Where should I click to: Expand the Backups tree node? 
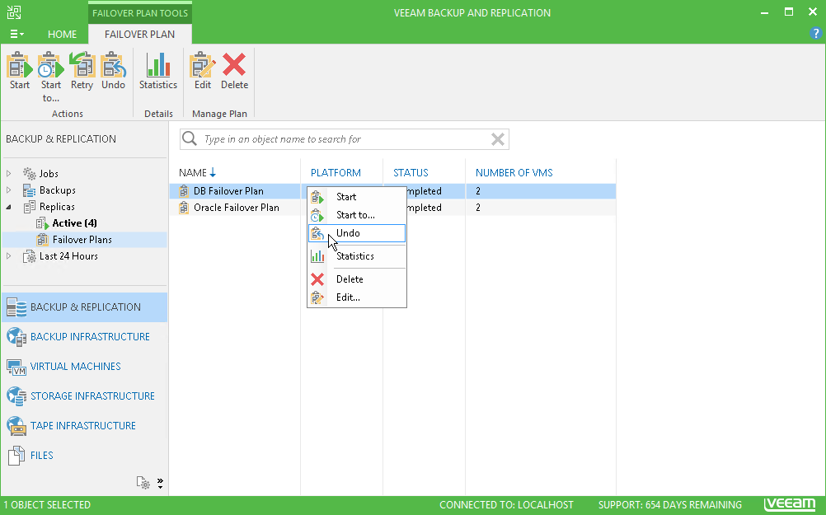pyautogui.click(x=9, y=190)
